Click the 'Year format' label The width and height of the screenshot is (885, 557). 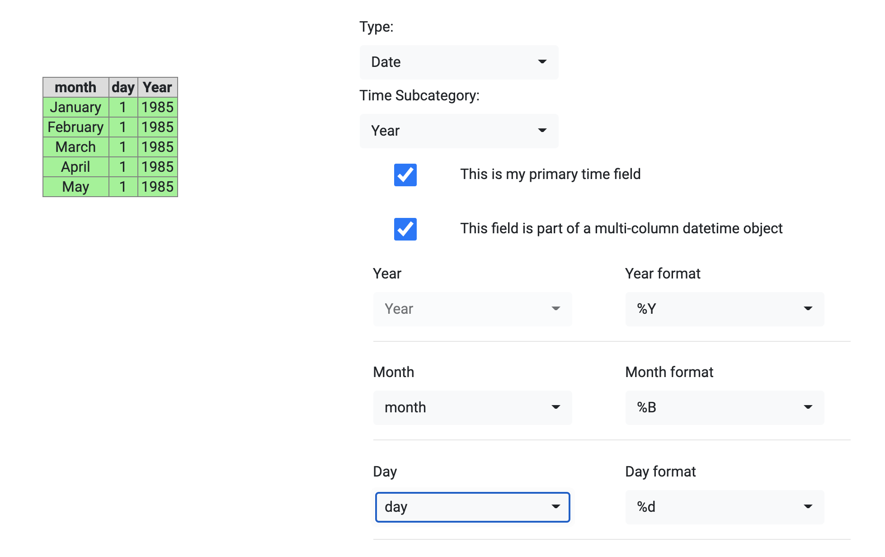(x=663, y=274)
